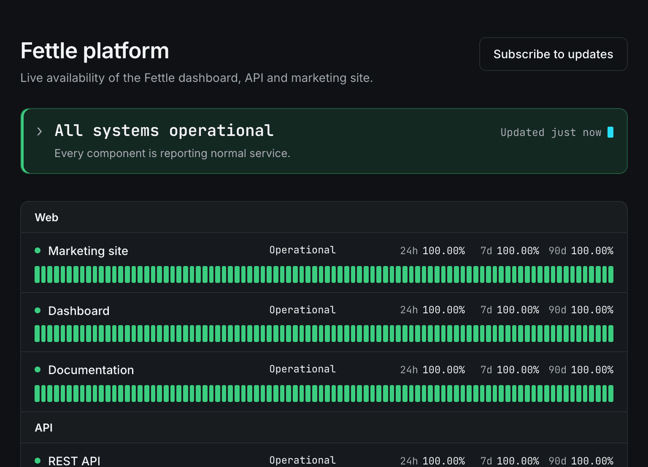
Task: Click Dashboard Operational status label
Action: (x=302, y=310)
